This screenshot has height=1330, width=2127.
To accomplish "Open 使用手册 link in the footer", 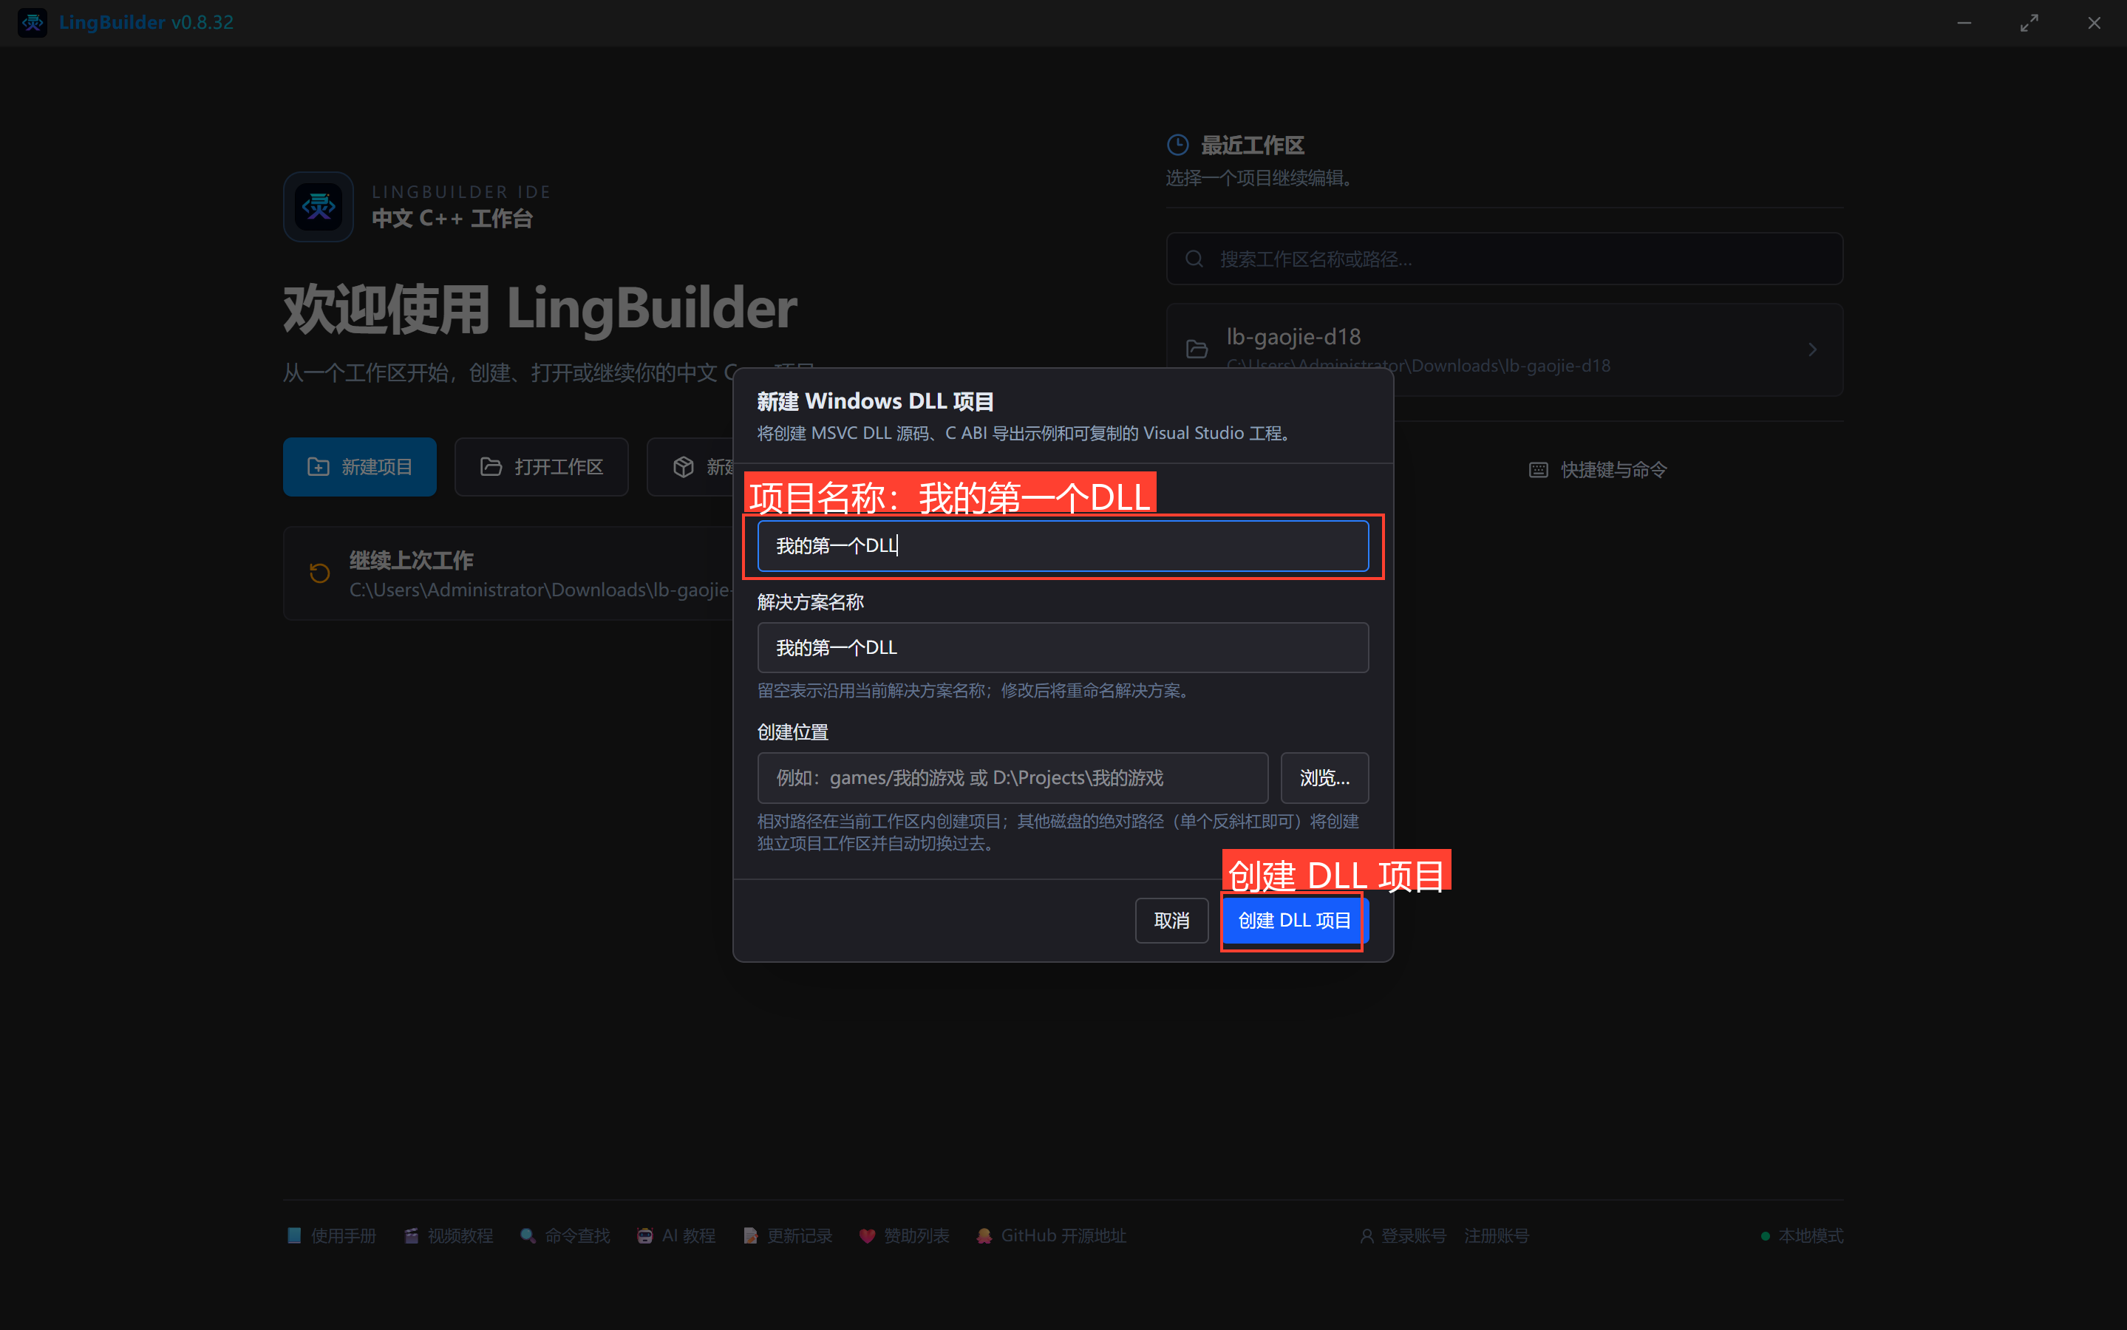I will pyautogui.click(x=332, y=1236).
